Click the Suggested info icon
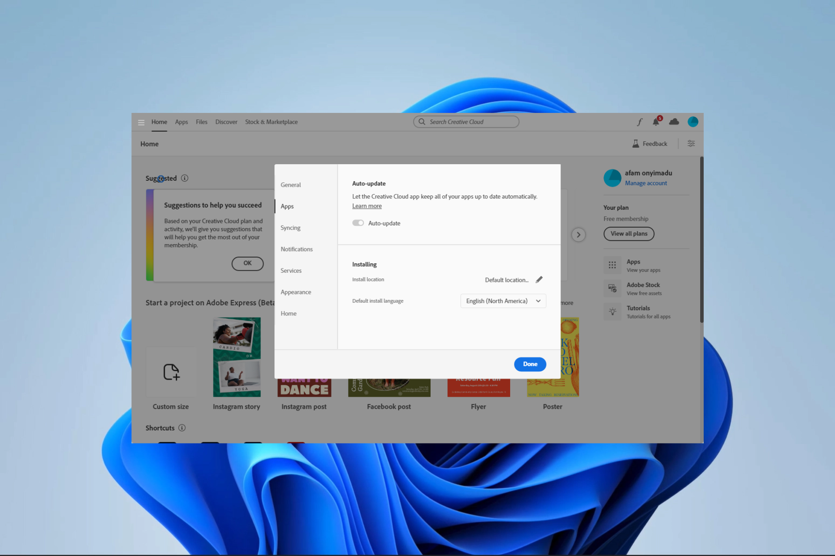 [184, 178]
